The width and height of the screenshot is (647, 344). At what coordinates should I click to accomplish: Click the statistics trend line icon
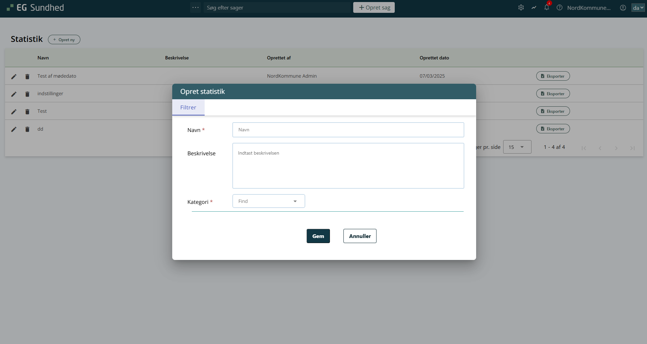534,7
